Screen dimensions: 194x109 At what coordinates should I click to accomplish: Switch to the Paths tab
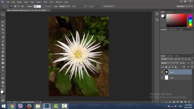(177, 56)
